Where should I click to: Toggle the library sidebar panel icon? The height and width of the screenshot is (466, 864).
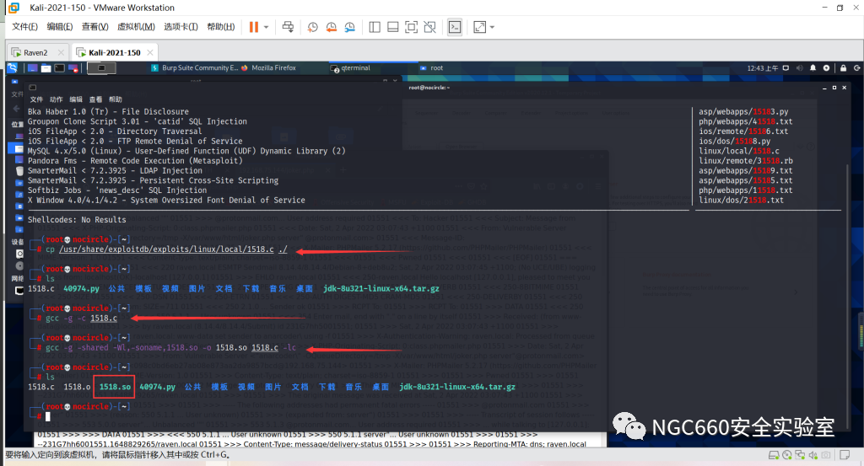(375, 27)
